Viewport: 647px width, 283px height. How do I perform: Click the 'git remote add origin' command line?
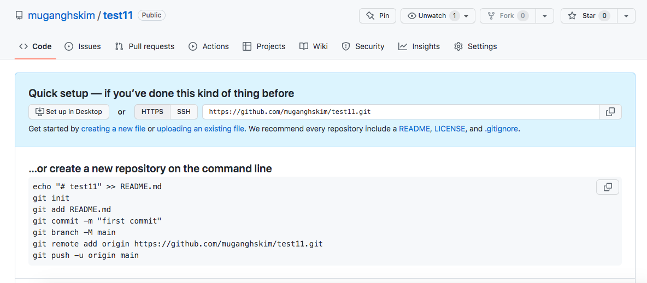coord(178,244)
